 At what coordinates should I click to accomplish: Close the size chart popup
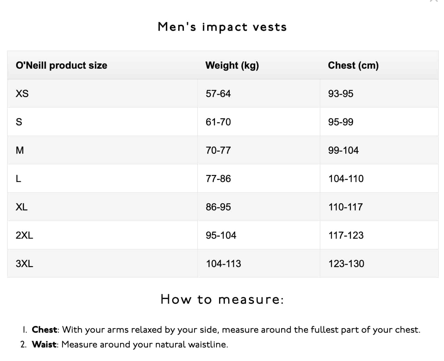(434, 1)
